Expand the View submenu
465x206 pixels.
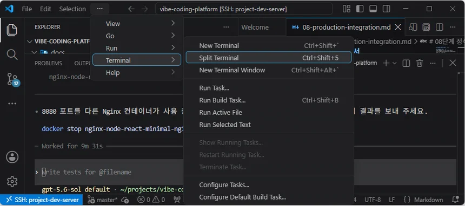[137, 24]
